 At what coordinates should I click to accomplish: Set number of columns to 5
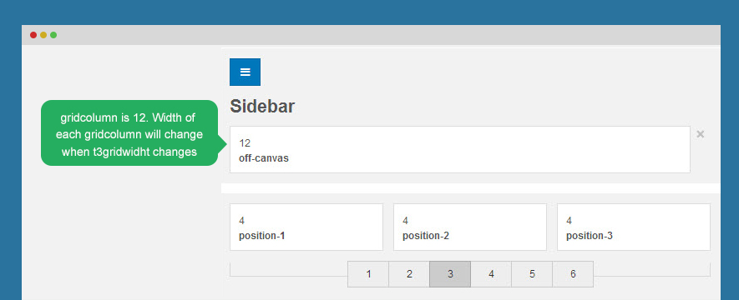coord(532,274)
